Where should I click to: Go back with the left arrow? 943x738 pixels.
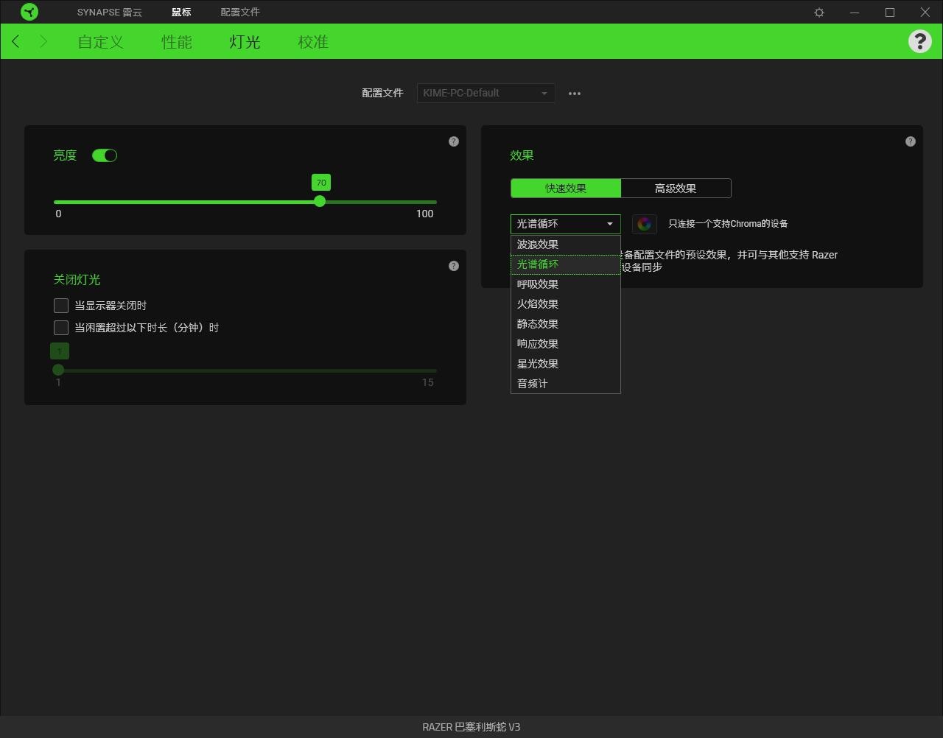click(15, 42)
